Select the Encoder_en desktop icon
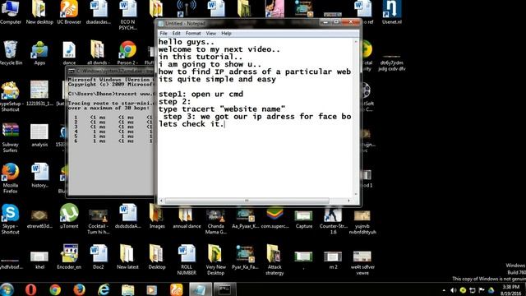Image resolution: width=526 pixels, height=296 pixels. click(x=69, y=257)
